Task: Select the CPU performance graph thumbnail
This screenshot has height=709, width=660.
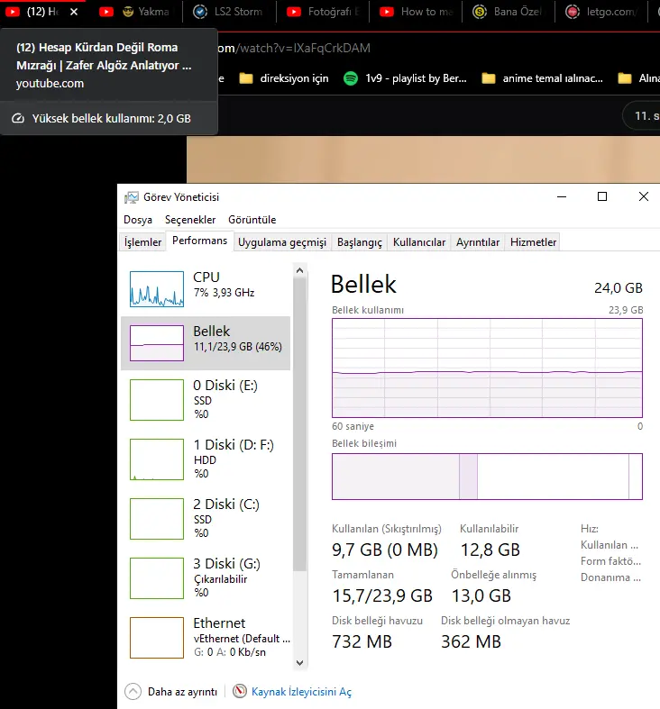Action: [157, 289]
